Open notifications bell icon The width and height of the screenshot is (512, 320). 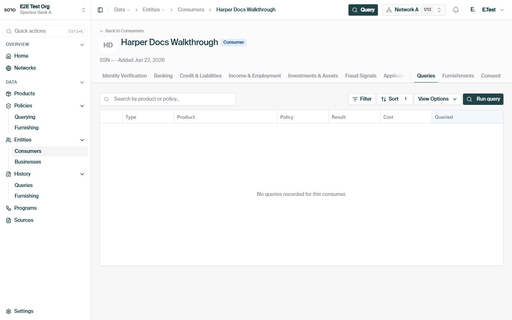pos(456,10)
